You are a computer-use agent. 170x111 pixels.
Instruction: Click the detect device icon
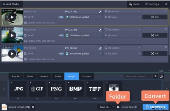(x=161, y=76)
